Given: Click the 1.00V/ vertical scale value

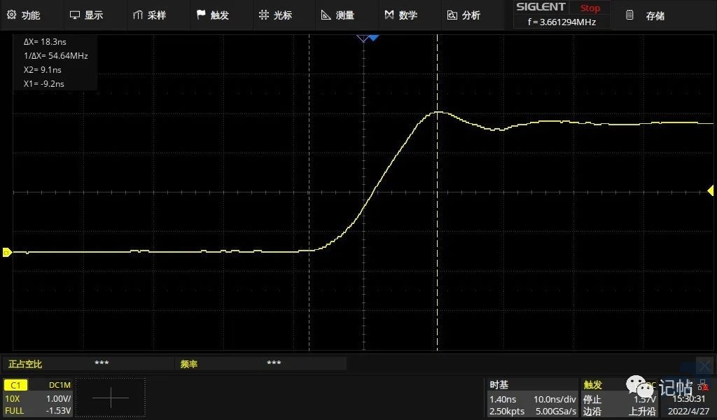Looking at the screenshot, I should [x=59, y=398].
